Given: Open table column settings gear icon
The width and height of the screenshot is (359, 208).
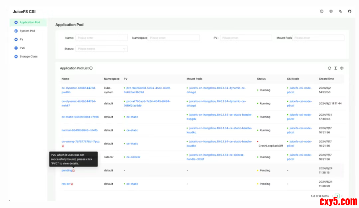Looking at the screenshot, I should pyautogui.click(x=342, y=68).
